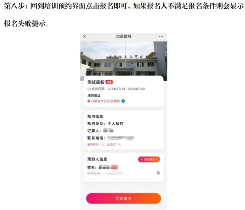Click the blurred 订票人 name field

[108, 130]
